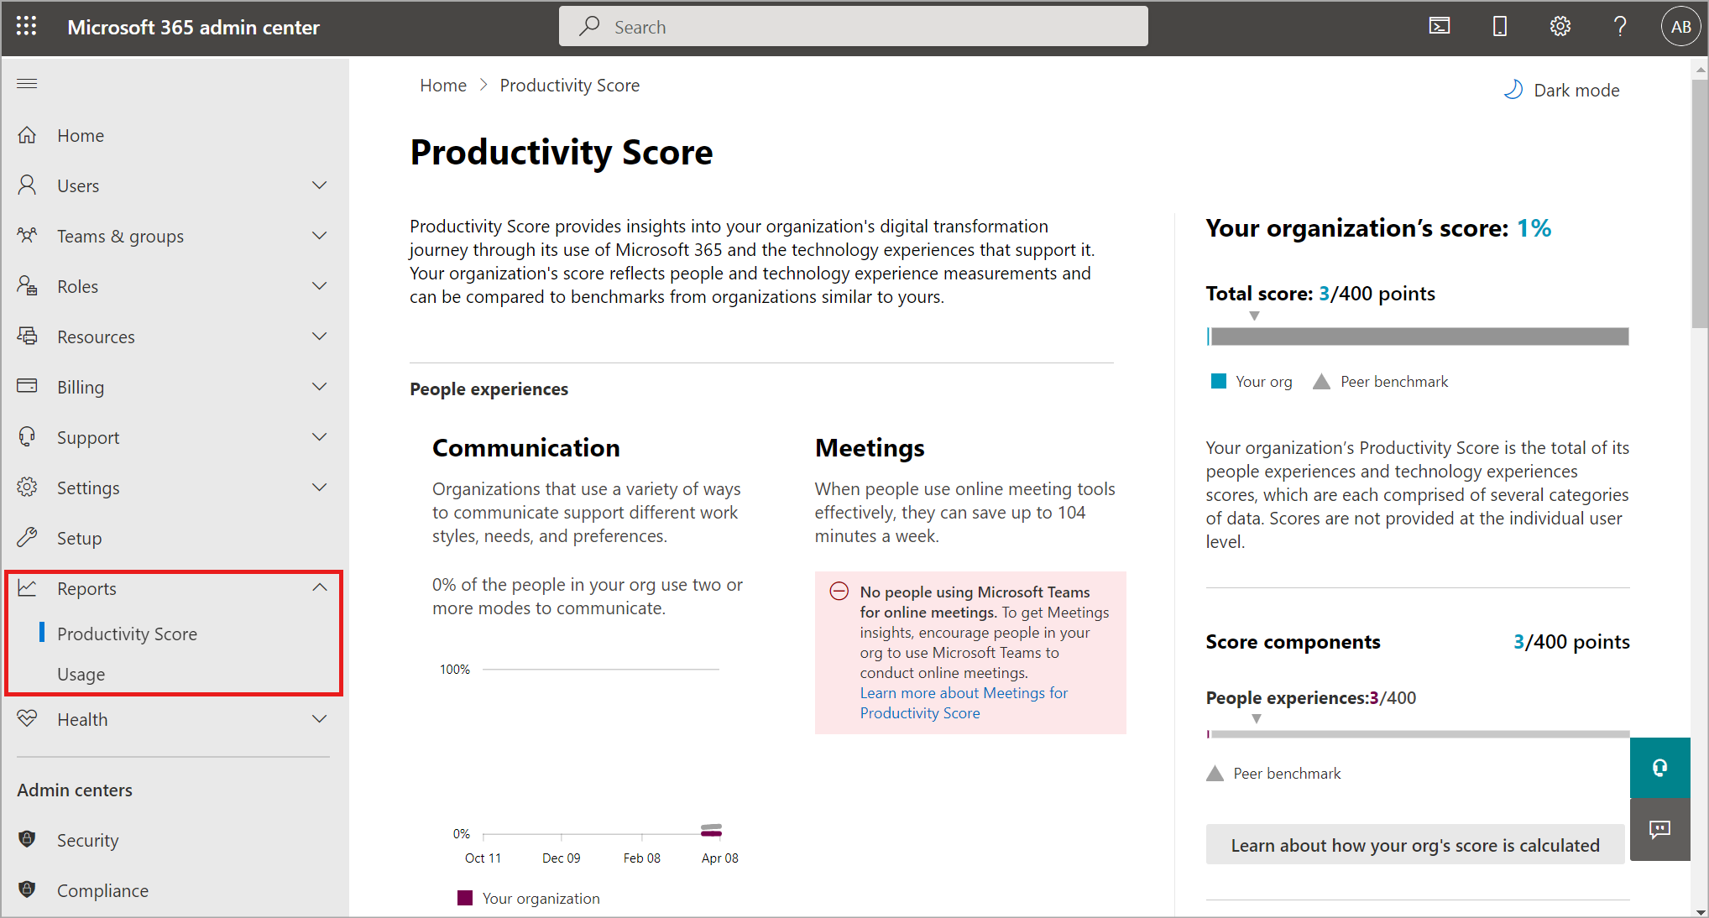The width and height of the screenshot is (1709, 918).
Task: Click the Home house icon in sidebar
Action: coord(27,135)
